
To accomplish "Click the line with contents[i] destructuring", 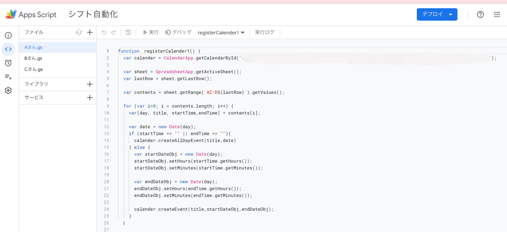I will pos(194,113).
